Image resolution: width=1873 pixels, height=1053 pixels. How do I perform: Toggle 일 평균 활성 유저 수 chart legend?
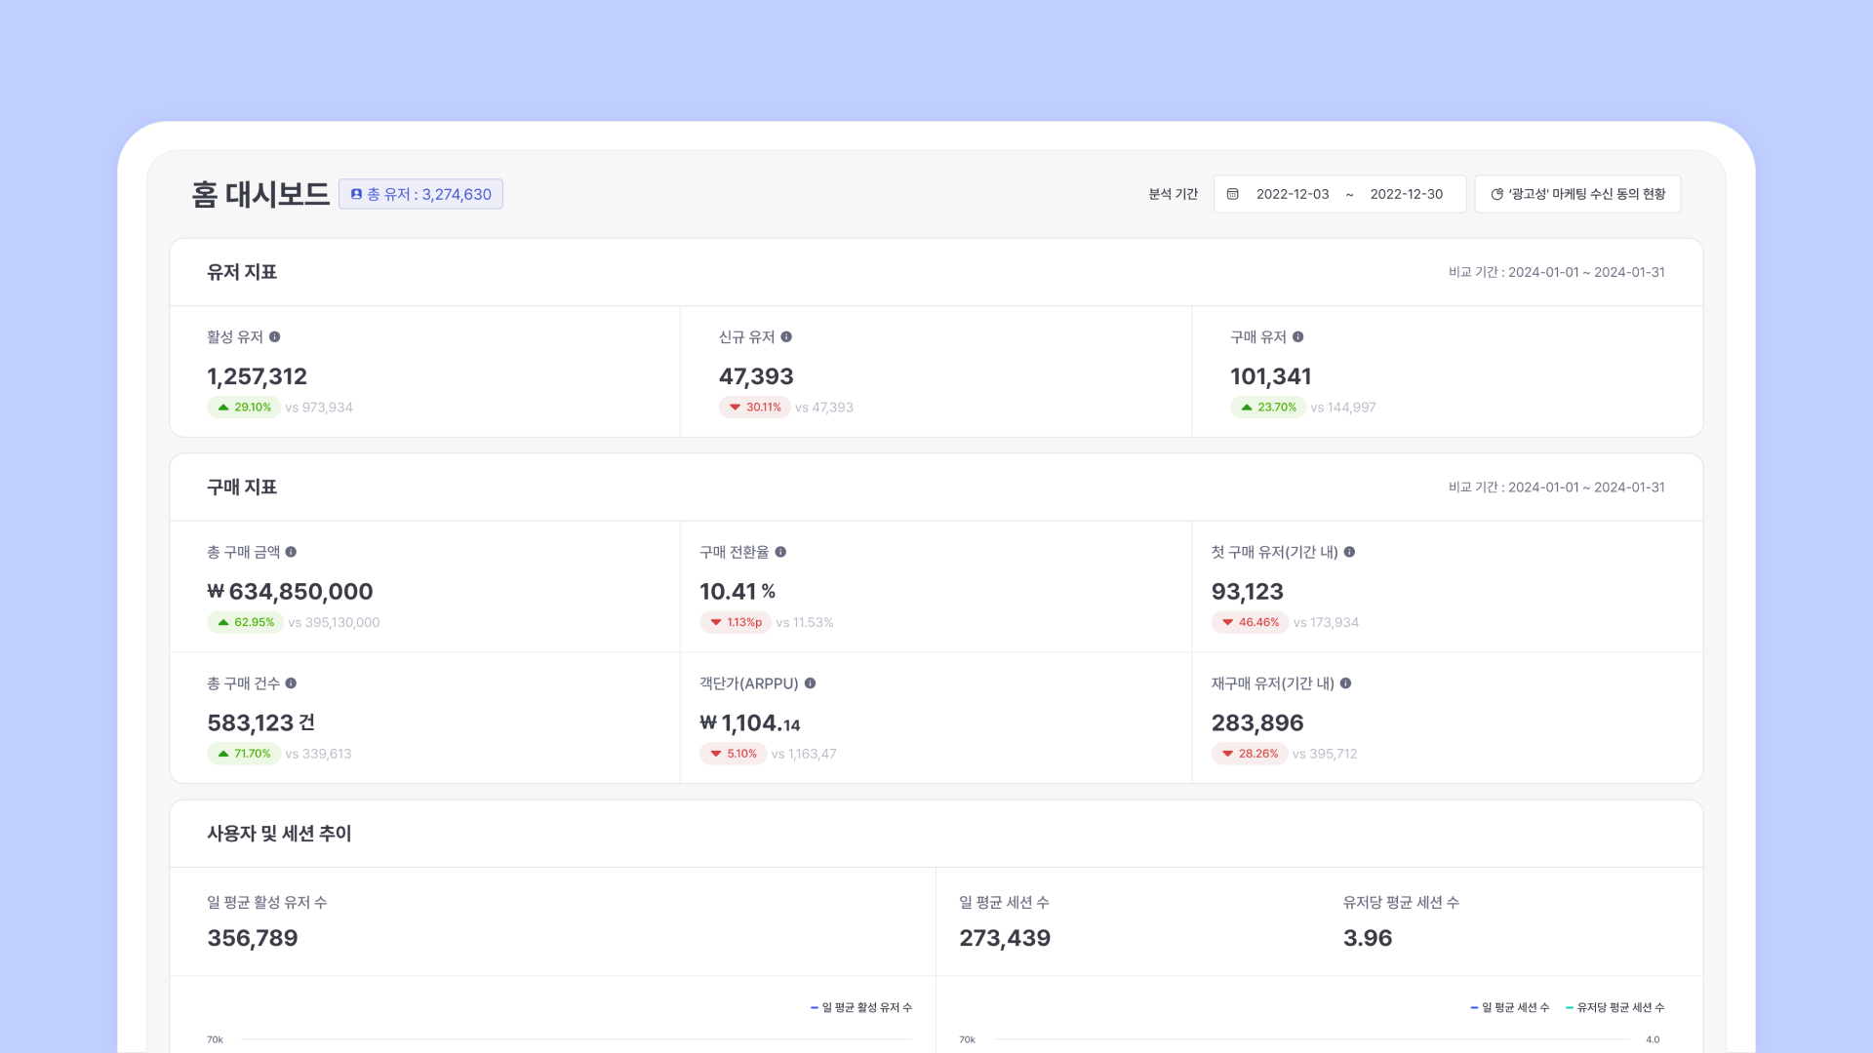tap(861, 1007)
